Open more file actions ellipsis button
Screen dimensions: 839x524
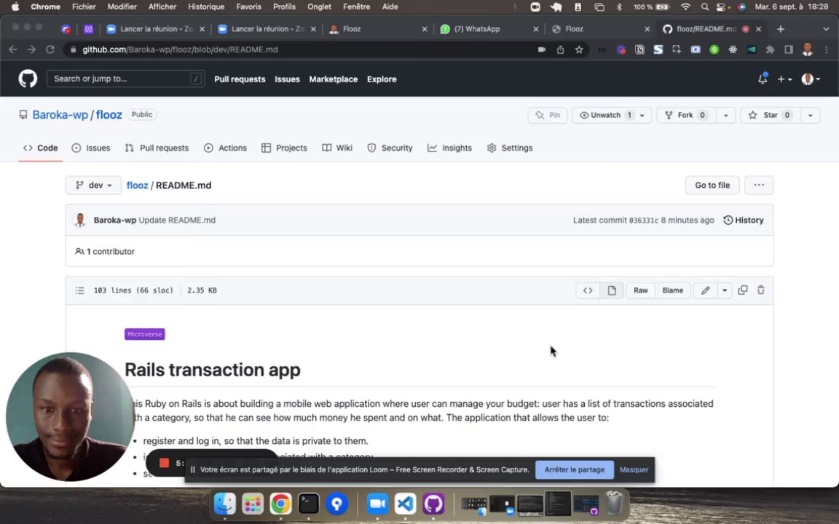pos(759,185)
